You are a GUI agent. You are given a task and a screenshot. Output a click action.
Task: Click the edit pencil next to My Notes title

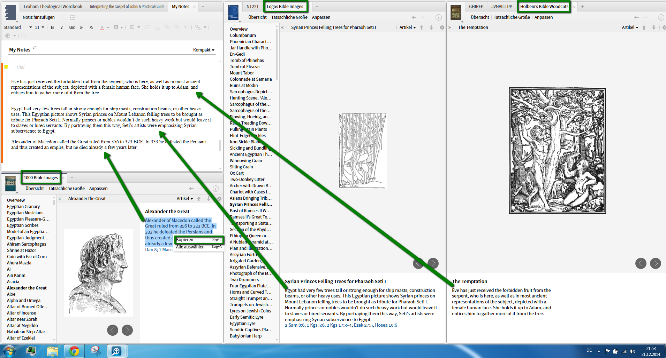tap(34, 48)
